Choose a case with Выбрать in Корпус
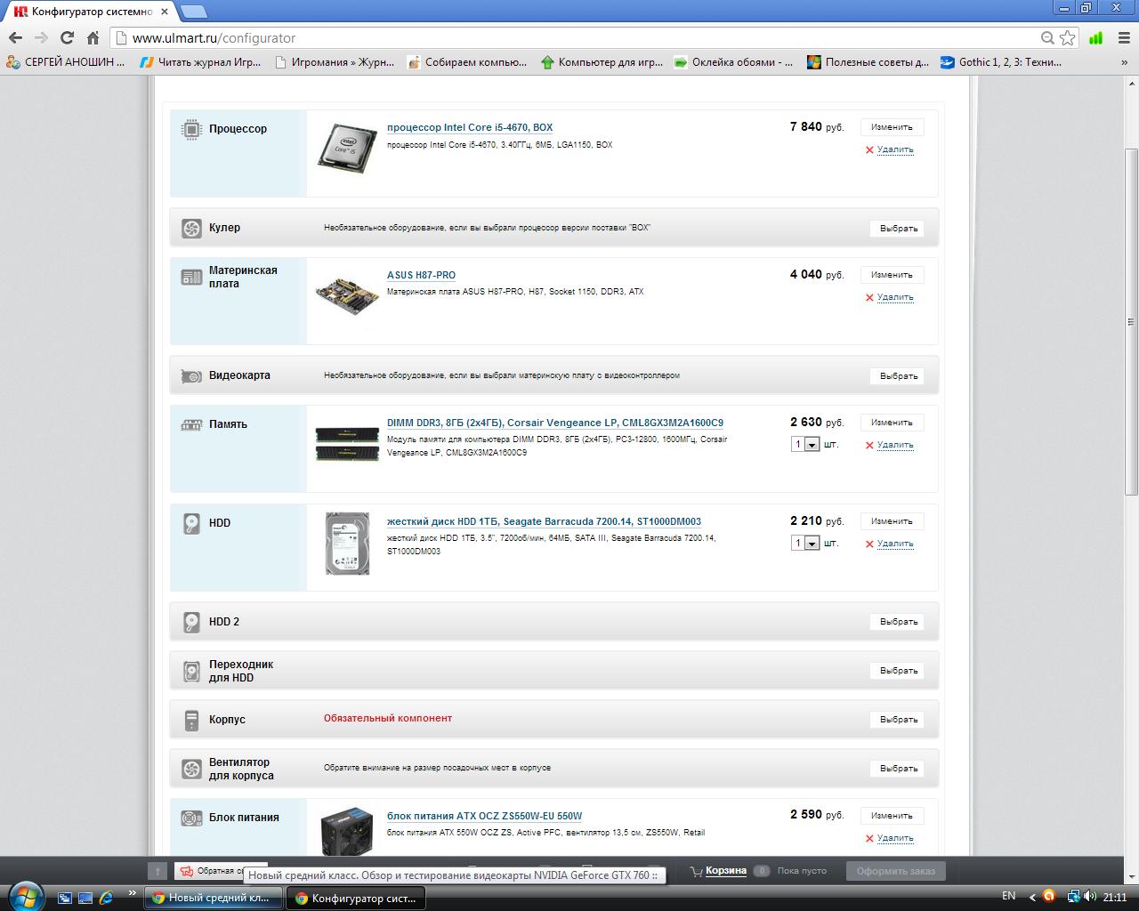This screenshot has height=911, width=1139. coord(898,720)
